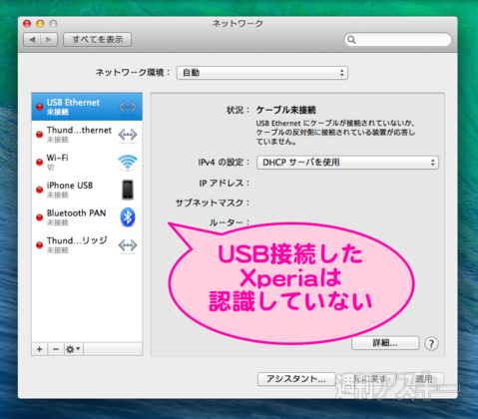This screenshot has width=478, height=419.
Task: Click the Bluetooth logo icon
Action: pyautogui.click(x=128, y=217)
